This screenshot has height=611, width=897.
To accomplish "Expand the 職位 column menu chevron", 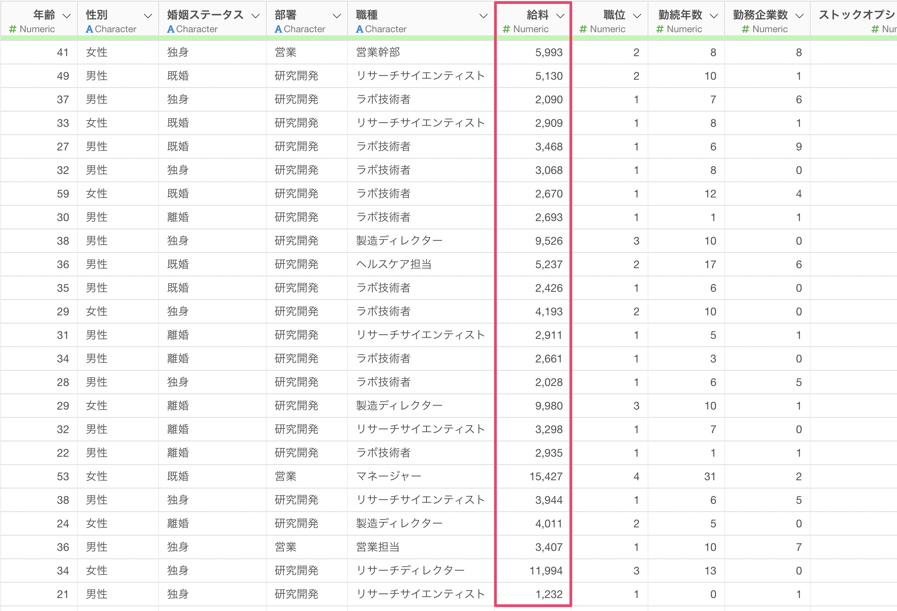I will point(637,16).
